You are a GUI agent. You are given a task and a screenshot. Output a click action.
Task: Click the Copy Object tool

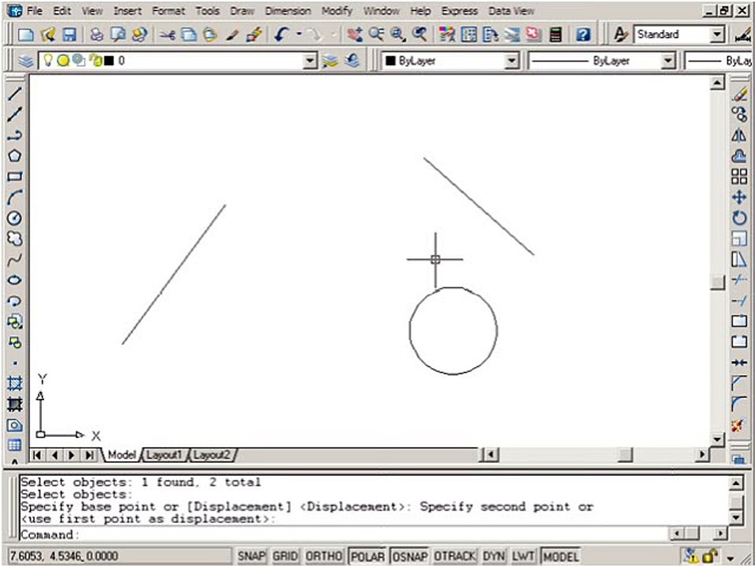click(x=739, y=115)
